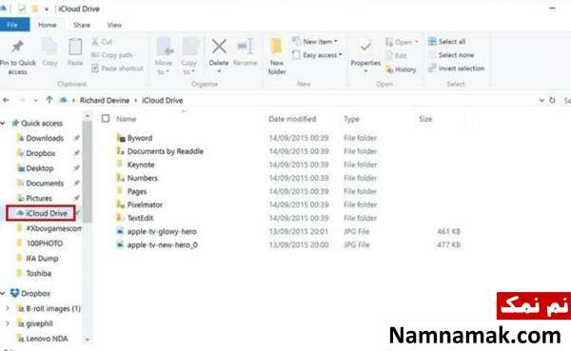This screenshot has height=351, width=571.
Task: Tick the select-all items checkbox
Action: pos(106,118)
